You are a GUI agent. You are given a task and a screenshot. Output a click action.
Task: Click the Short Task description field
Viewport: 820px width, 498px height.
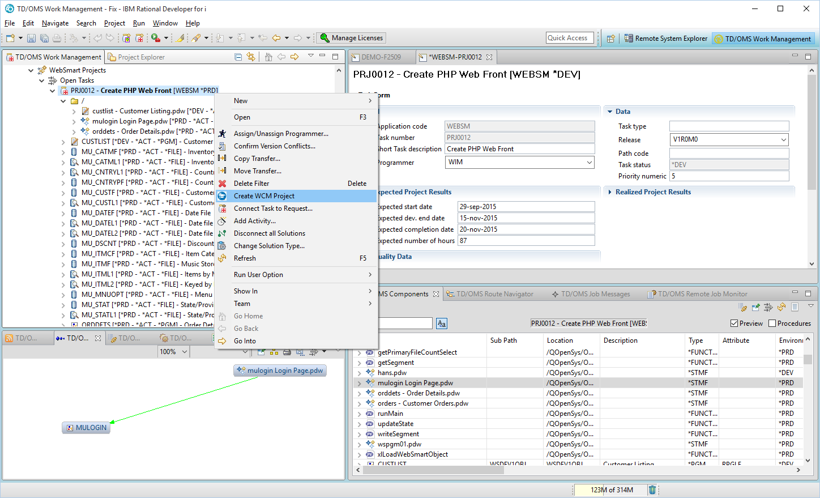520,149
